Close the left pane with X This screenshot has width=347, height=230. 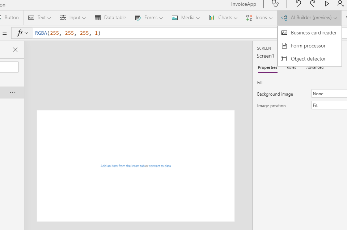coord(15,50)
